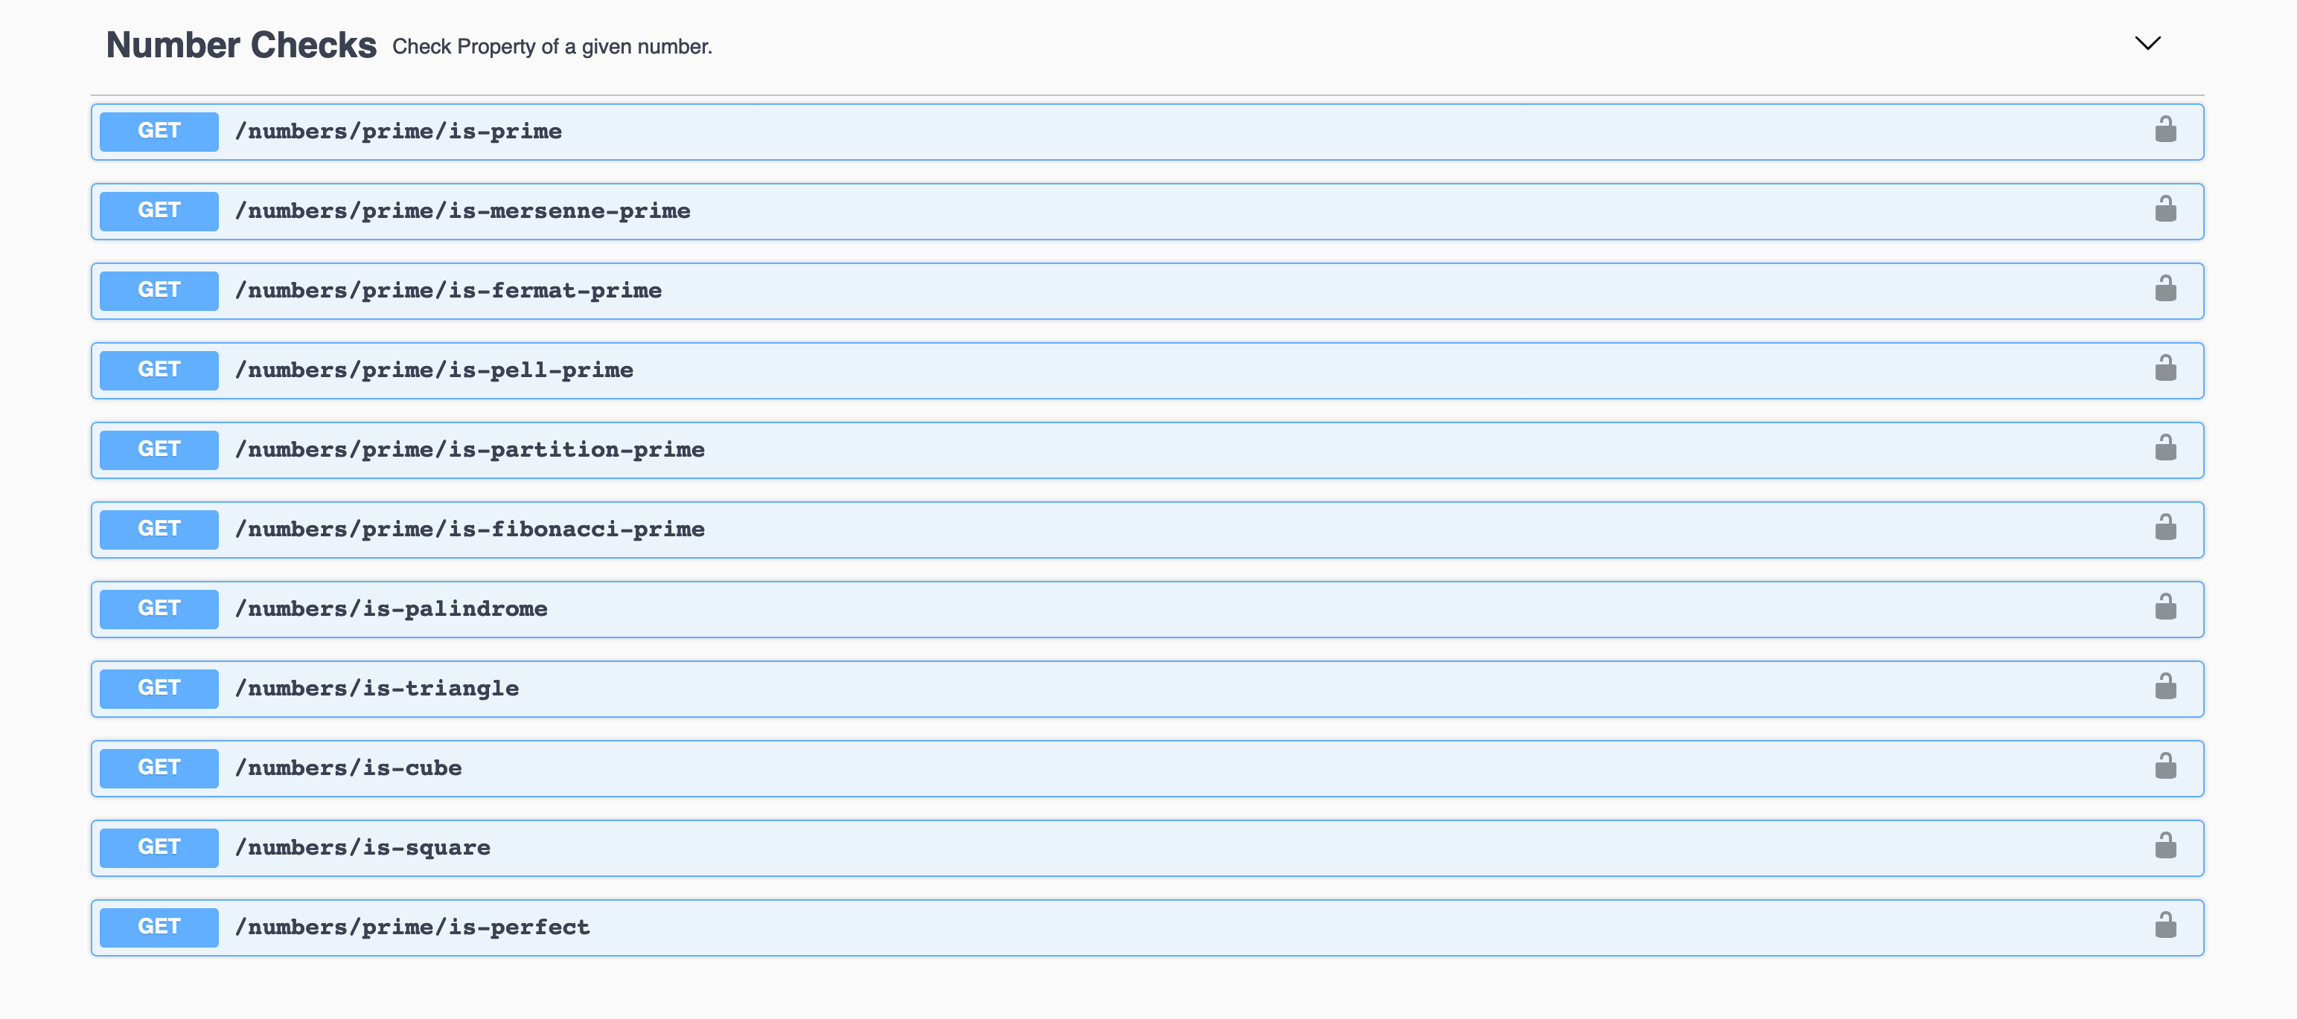Click the padlock beside /numbers/prime/is-fermat-prime

[2167, 289]
